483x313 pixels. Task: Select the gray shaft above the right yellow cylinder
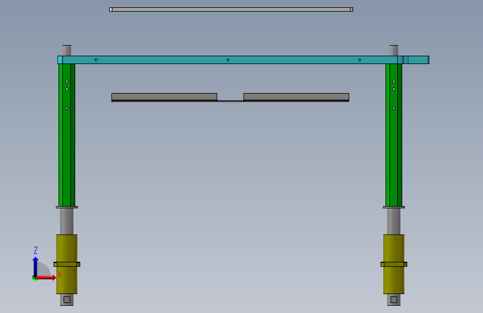[394, 221]
